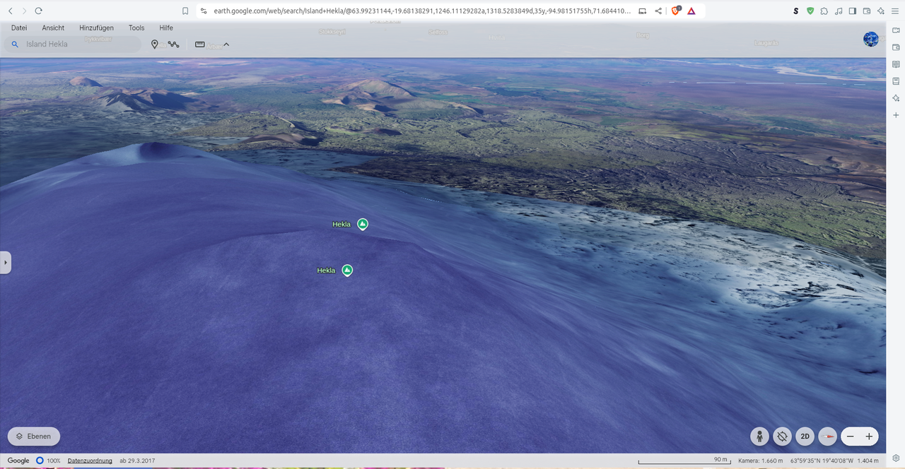
Task: Share this page URL
Action: (x=658, y=11)
